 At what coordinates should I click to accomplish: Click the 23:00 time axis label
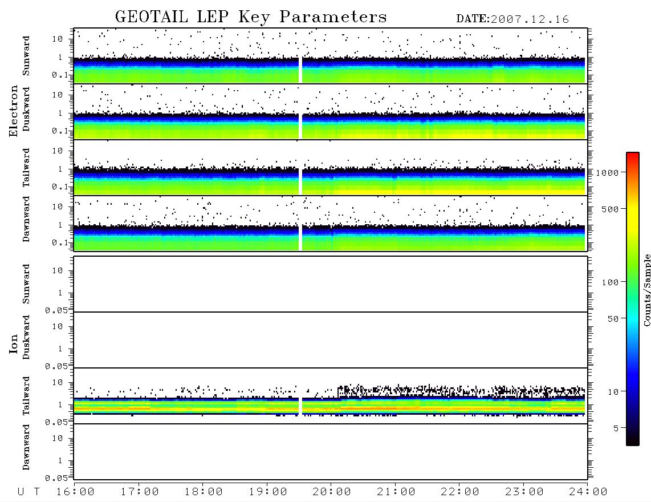(x=525, y=492)
